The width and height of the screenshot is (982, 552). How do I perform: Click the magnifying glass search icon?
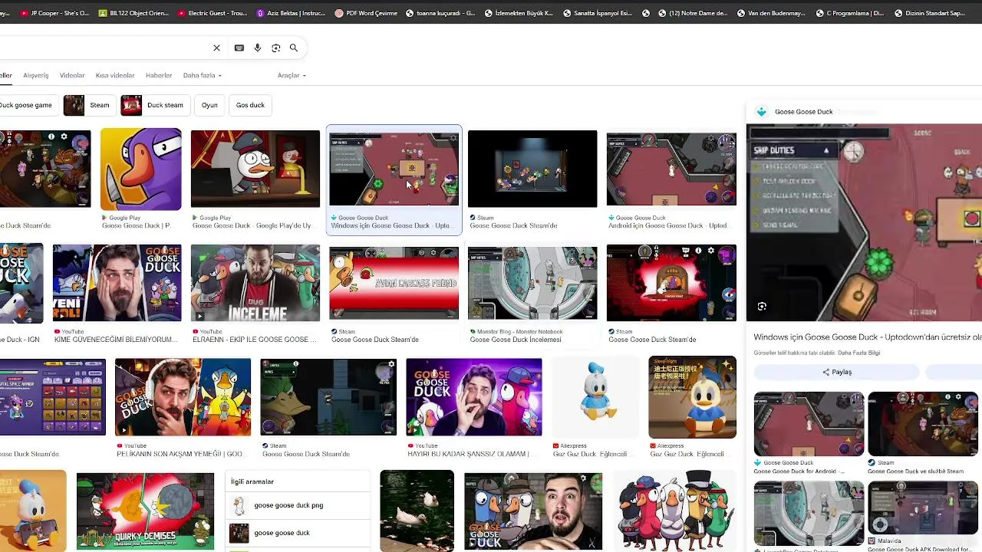[x=294, y=48]
